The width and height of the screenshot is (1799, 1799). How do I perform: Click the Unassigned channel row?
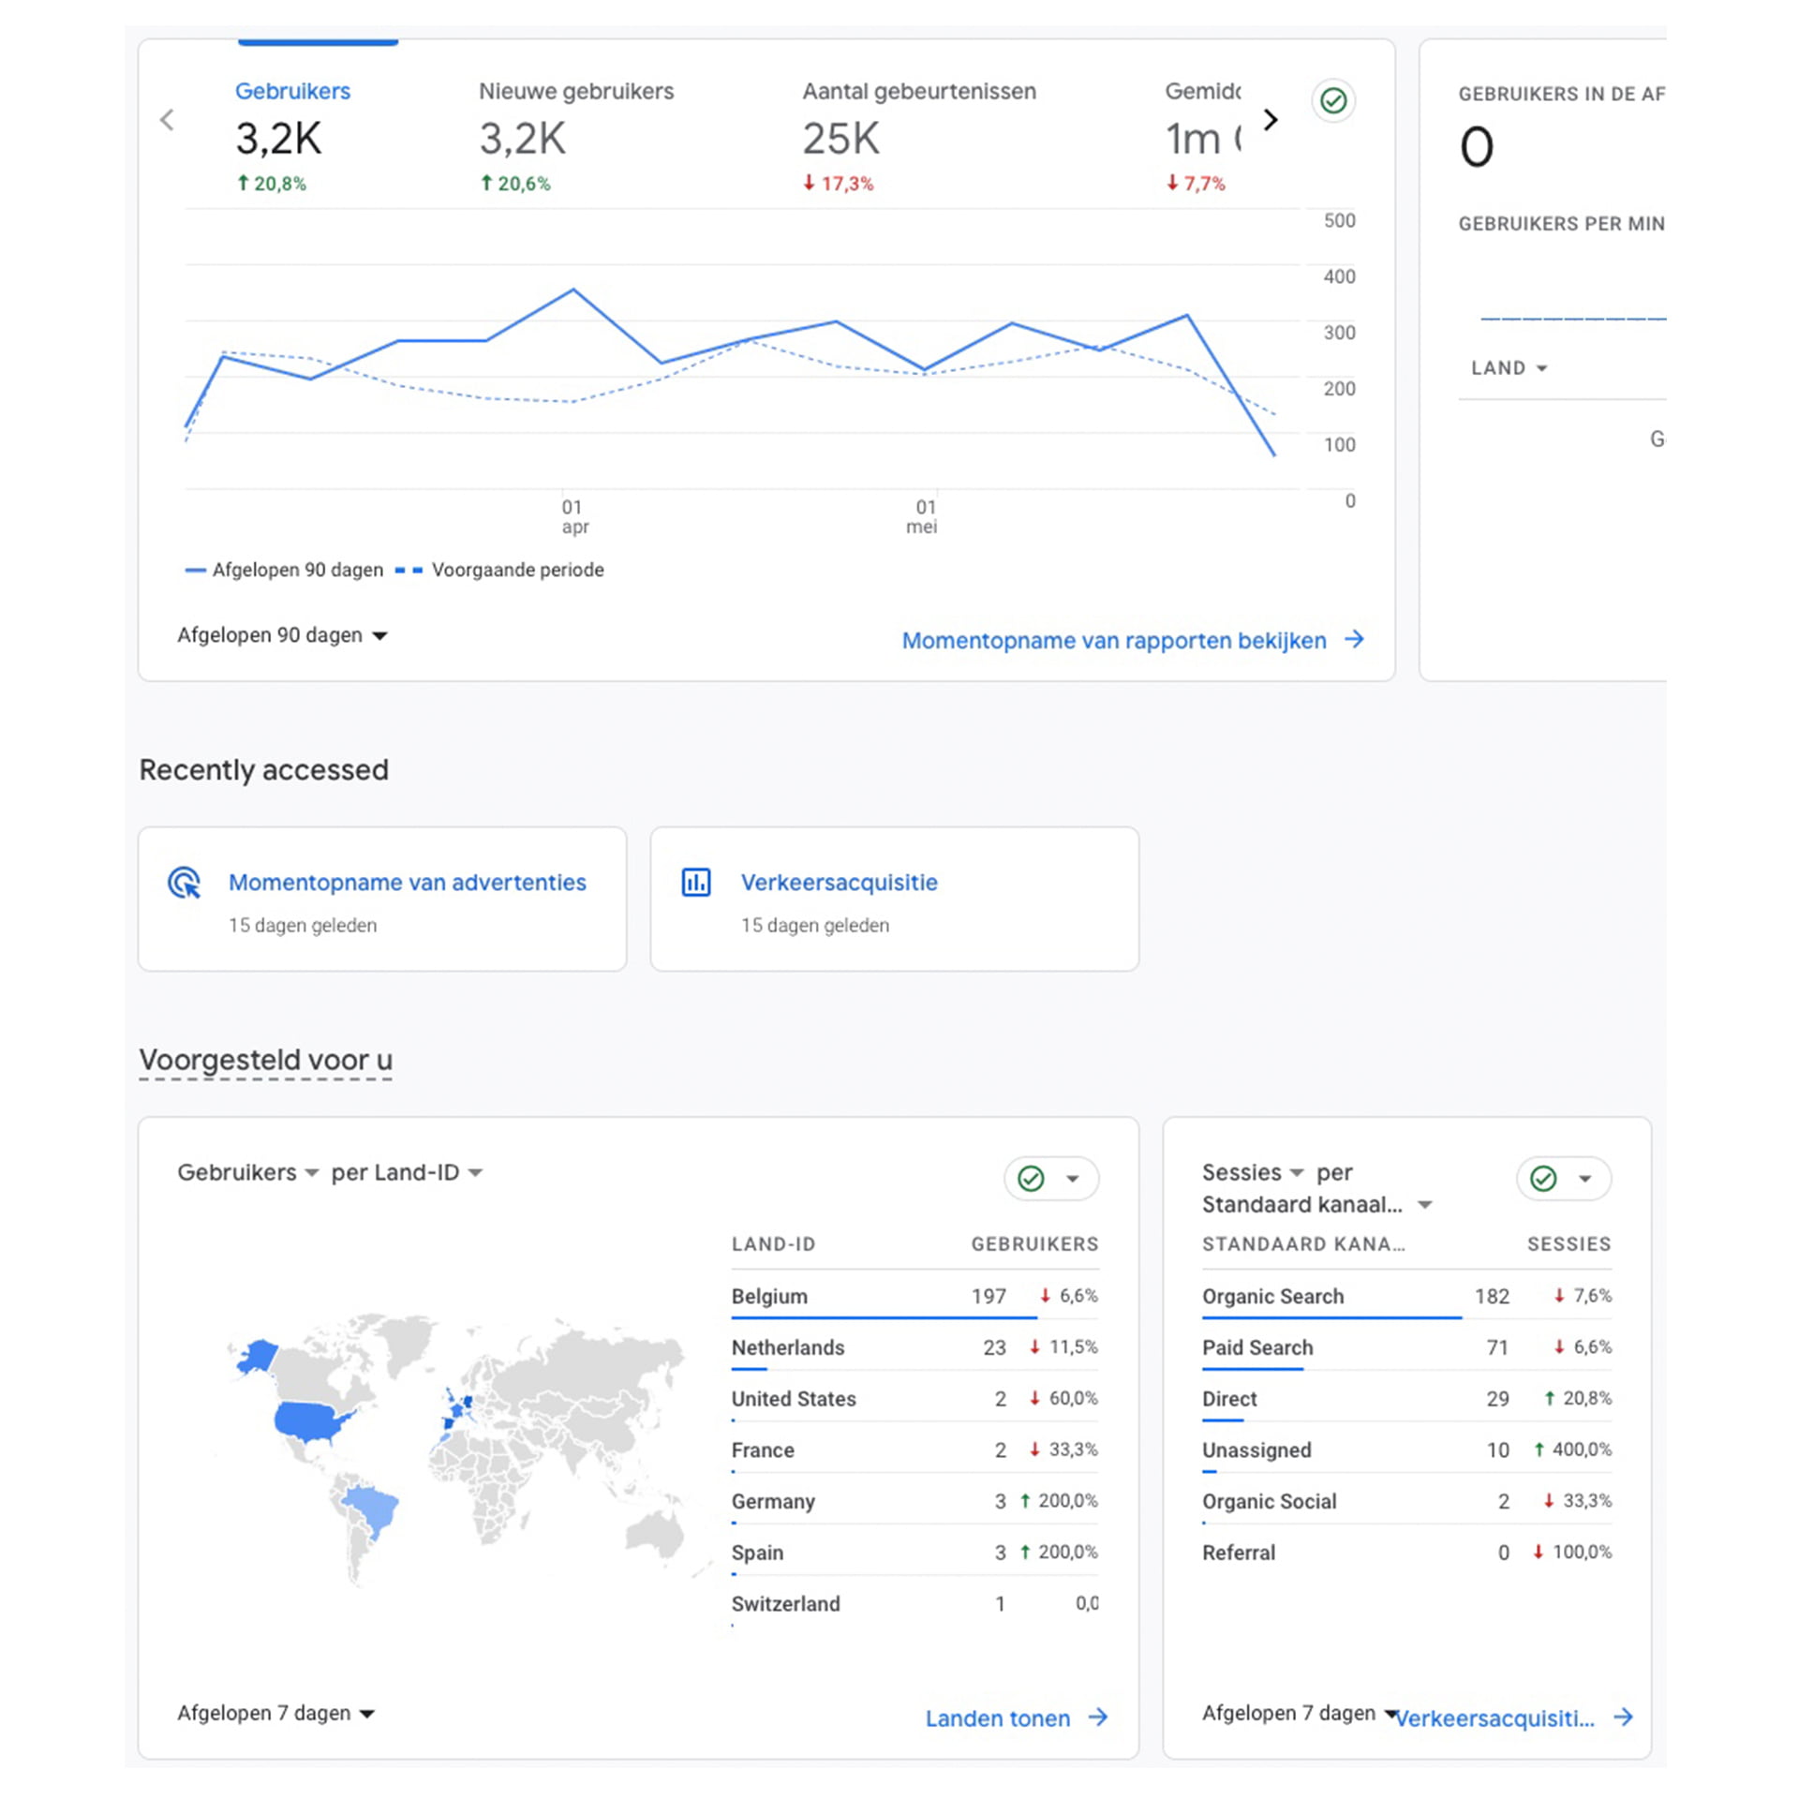1406,1450
